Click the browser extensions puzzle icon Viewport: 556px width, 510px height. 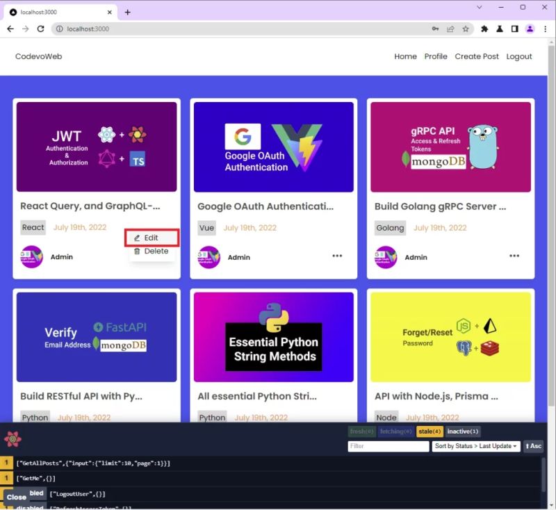coord(484,28)
